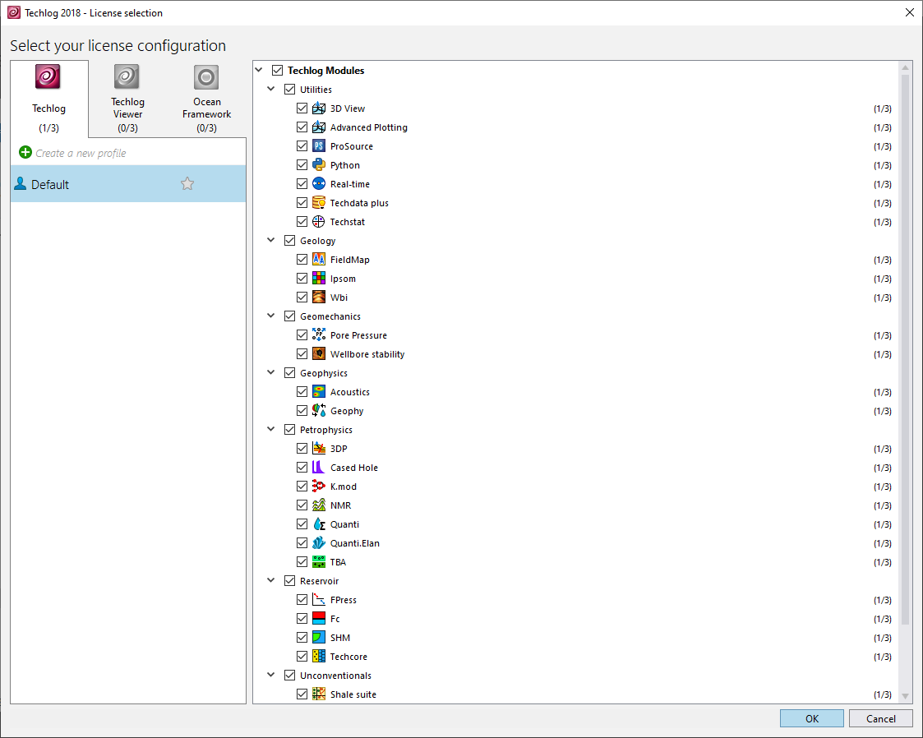Click the Python module icon
Image resolution: width=923 pixels, height=738 pixels.
pyautogui.click(x=318, y=165)
